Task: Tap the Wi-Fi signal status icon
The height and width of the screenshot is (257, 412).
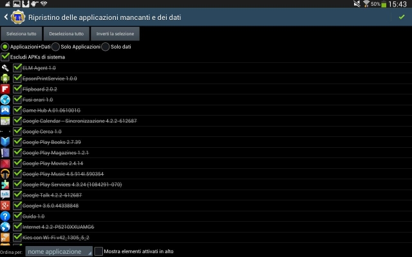Action: coord(366,4)
